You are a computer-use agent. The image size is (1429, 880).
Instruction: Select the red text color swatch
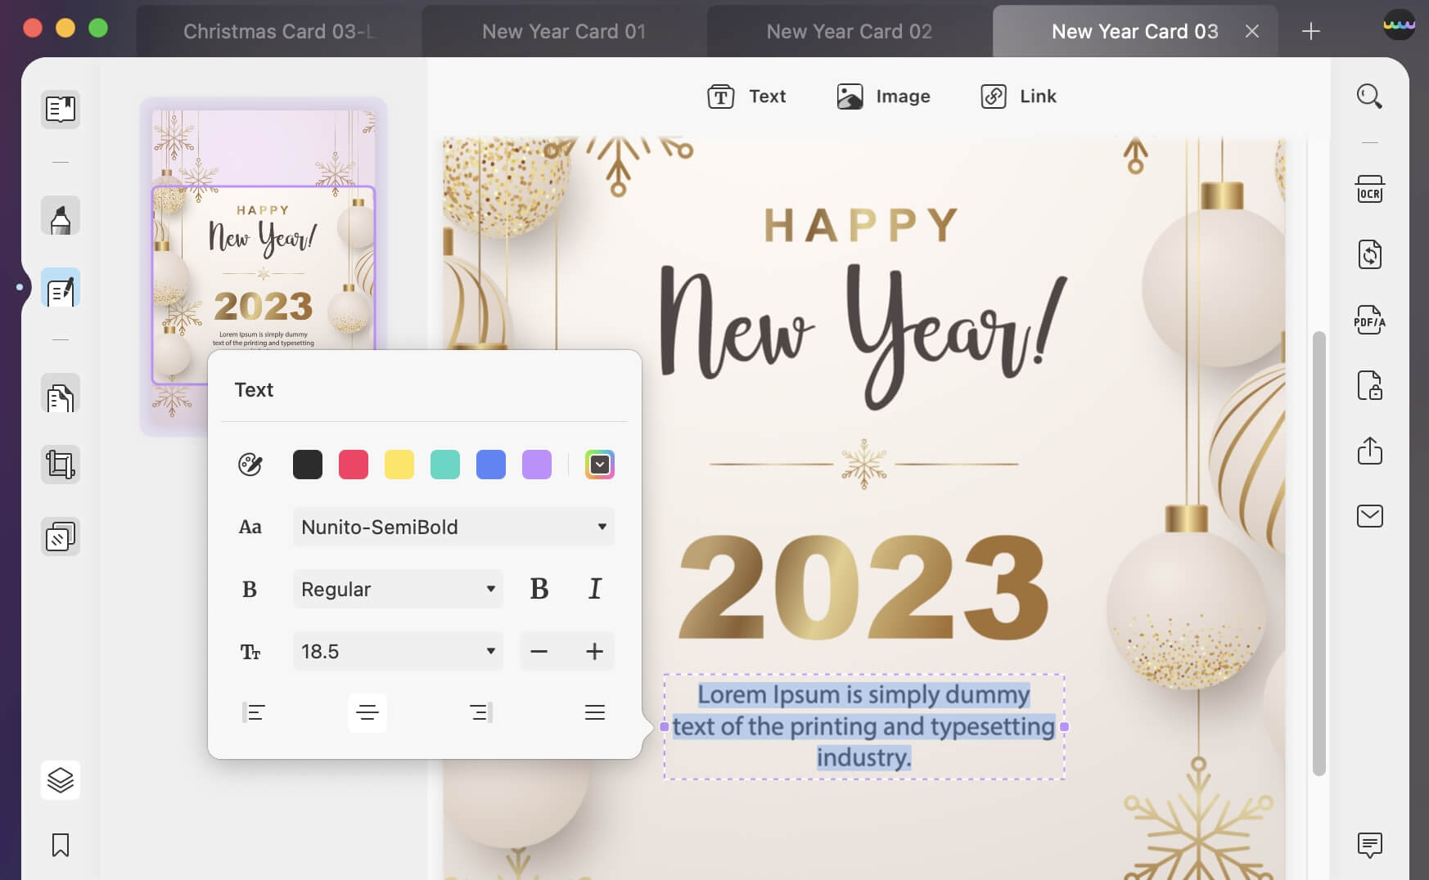coord(354,464)
